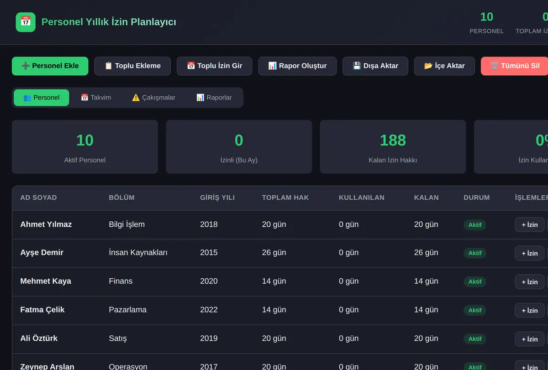This screenshot has height=370, width=548.
Task: Open Toplu Ekleme dialog
Action: pos(132,66)
